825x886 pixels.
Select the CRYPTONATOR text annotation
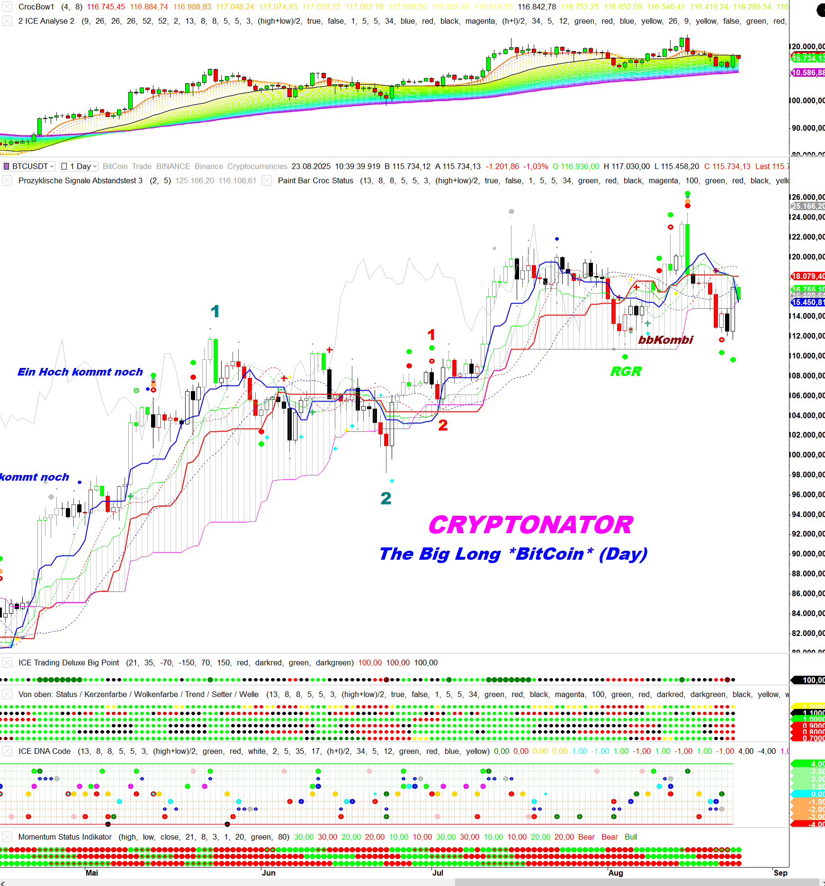point(530,525)
